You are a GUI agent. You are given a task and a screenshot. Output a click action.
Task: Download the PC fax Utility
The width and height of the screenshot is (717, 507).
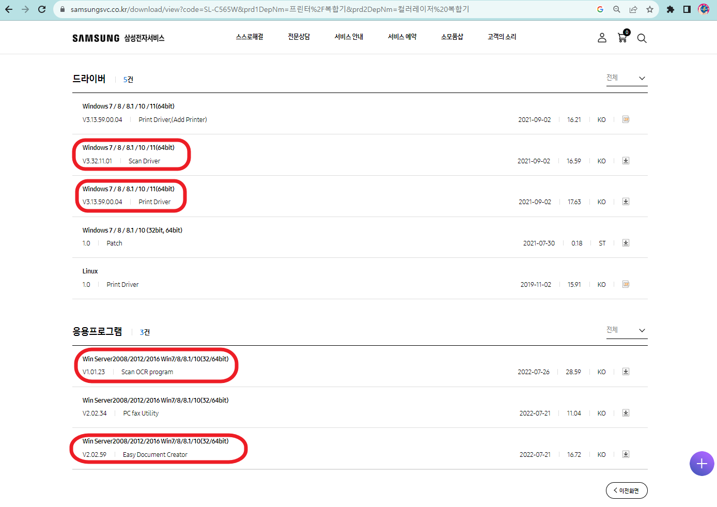click(626, 413)
